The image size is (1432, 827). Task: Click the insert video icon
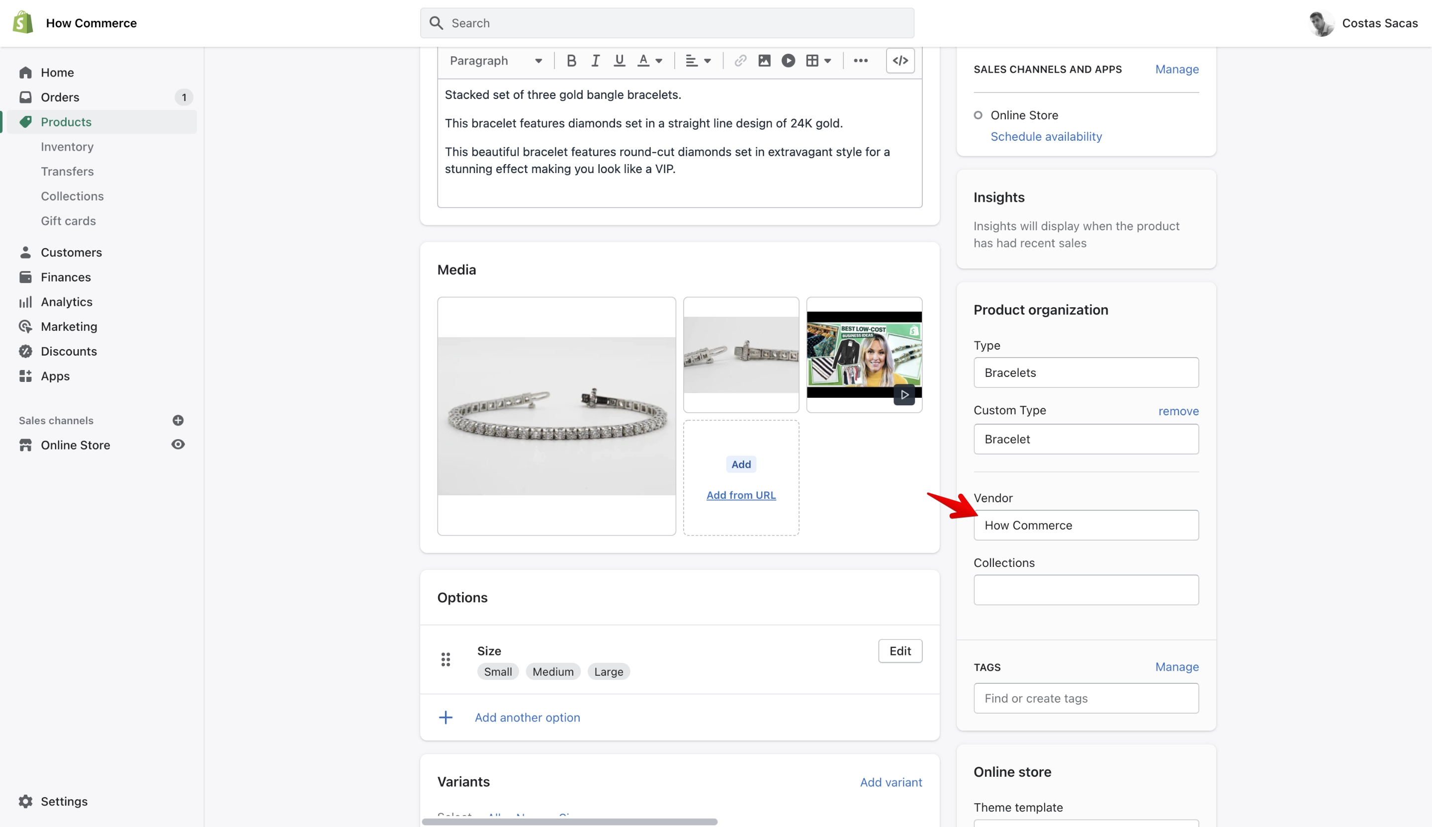[x=788, y=61]
